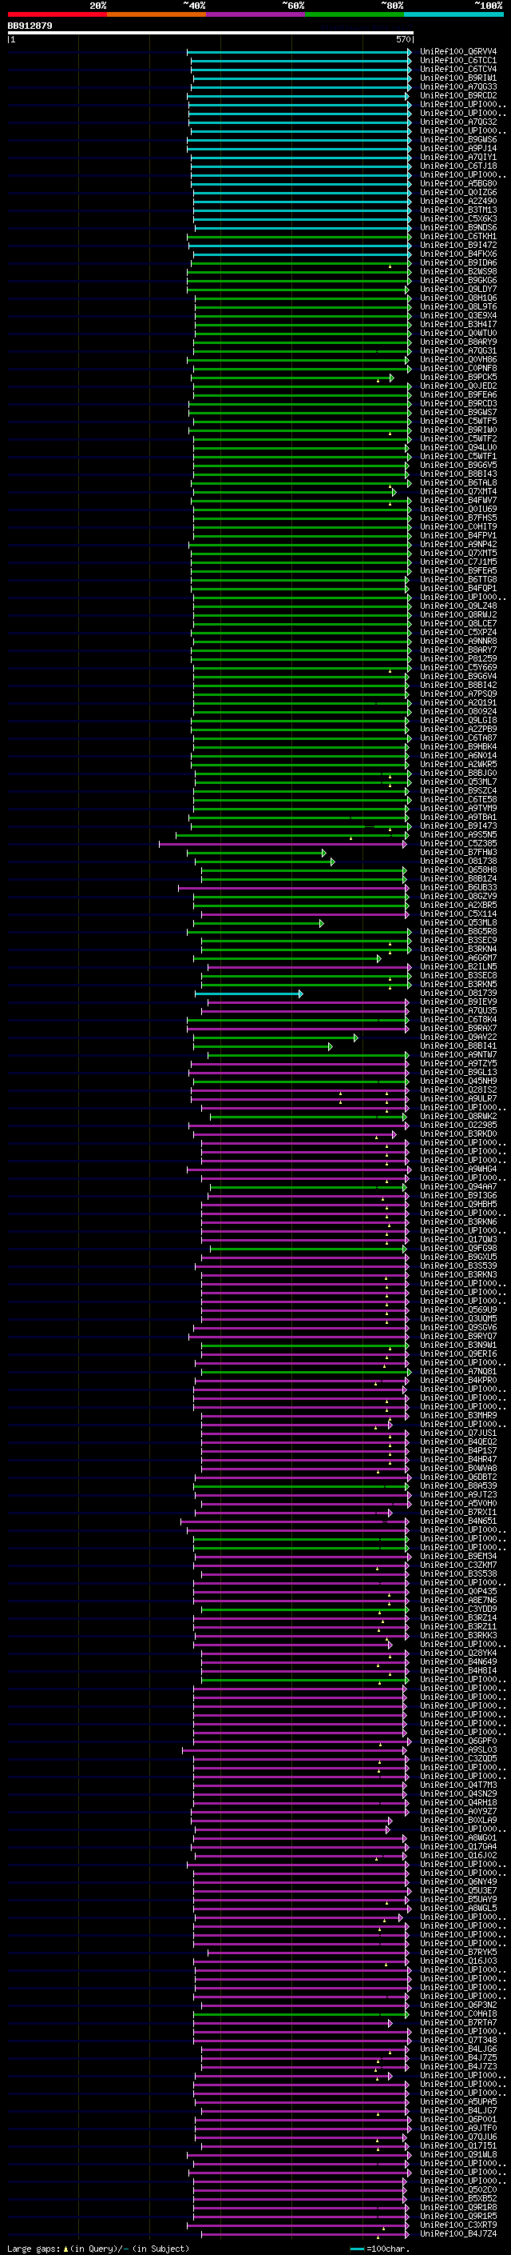This screenshot has height=2255, width=511.
Task: Select hit label UniRef100_B6TAL8
Action: tap(458, 482)
